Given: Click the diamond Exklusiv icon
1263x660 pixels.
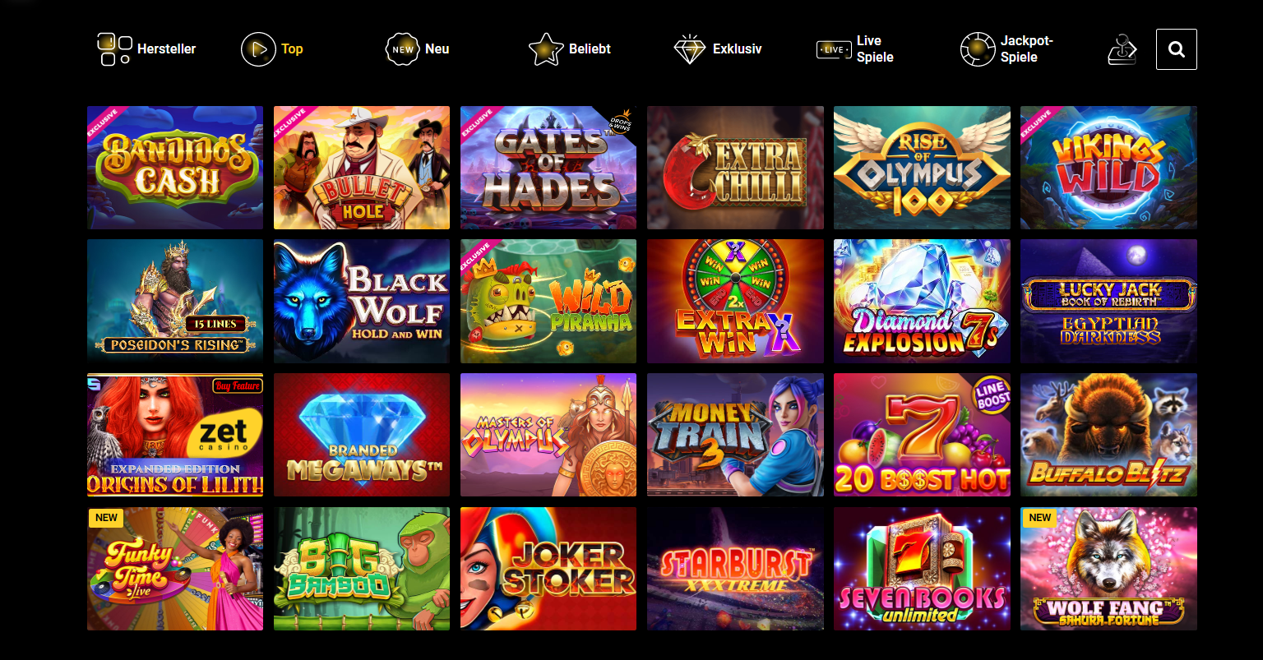Looking at the screenshot, I should (689, 49).
